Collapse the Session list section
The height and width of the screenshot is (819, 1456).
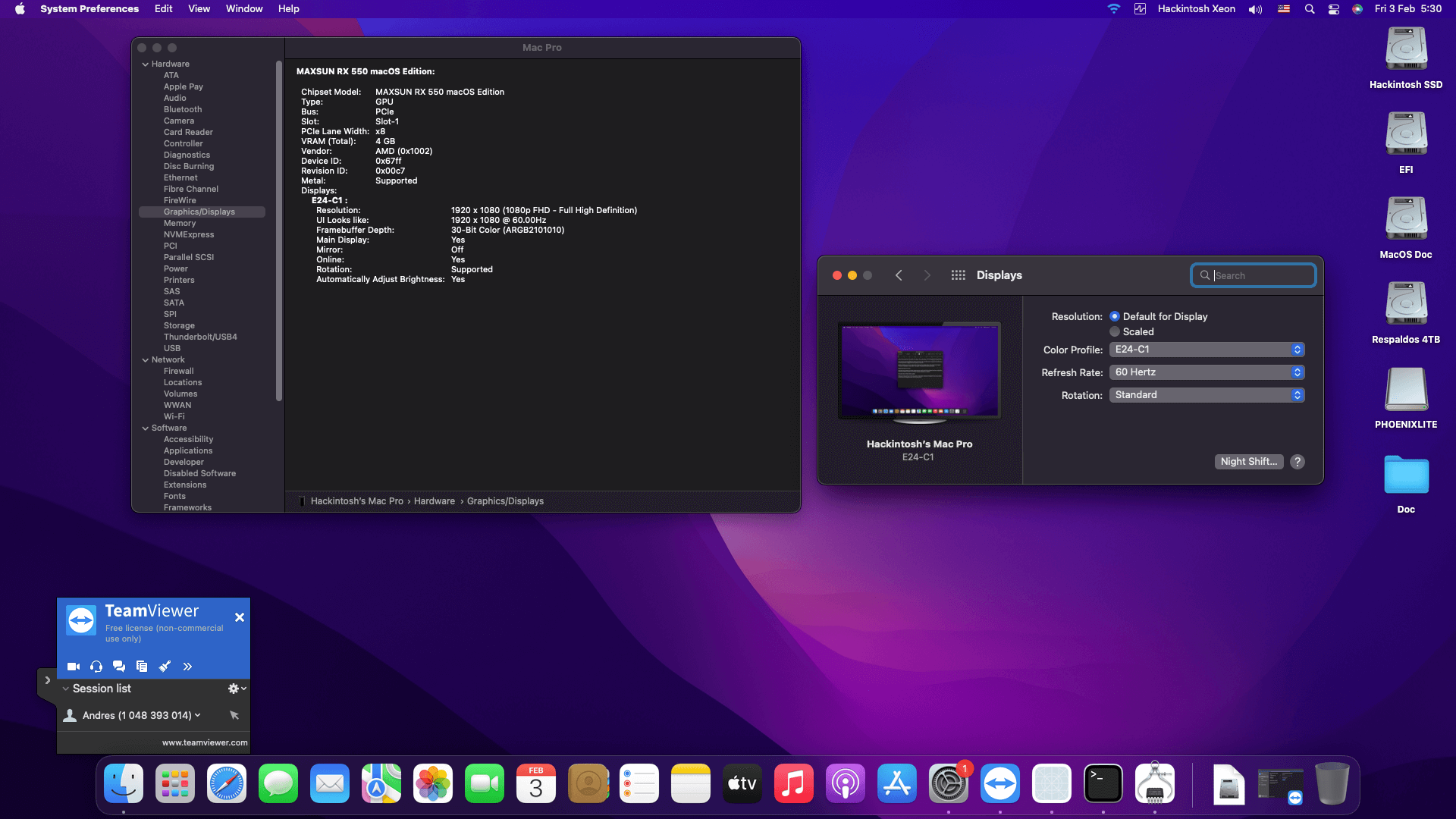click(x=66, y=689)
